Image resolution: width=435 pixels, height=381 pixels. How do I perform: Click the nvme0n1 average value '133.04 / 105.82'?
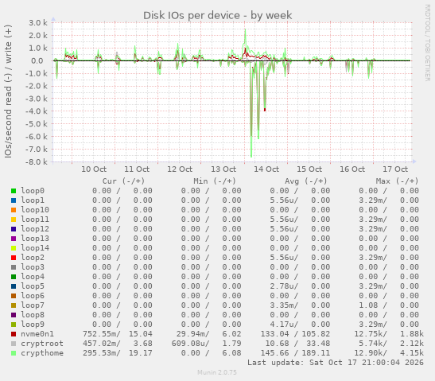(x=295, y=334)
